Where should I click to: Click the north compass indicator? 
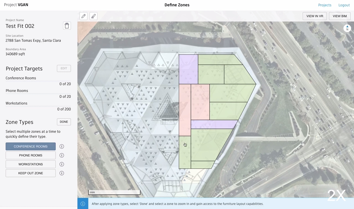(347, 28)
